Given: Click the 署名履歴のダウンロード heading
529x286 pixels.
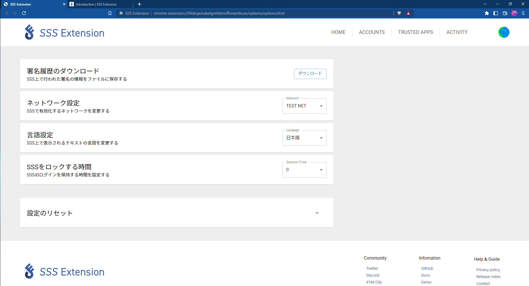Looking at the screenshot, I should tap(63, 71).
